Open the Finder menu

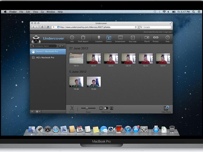point(13,12)
